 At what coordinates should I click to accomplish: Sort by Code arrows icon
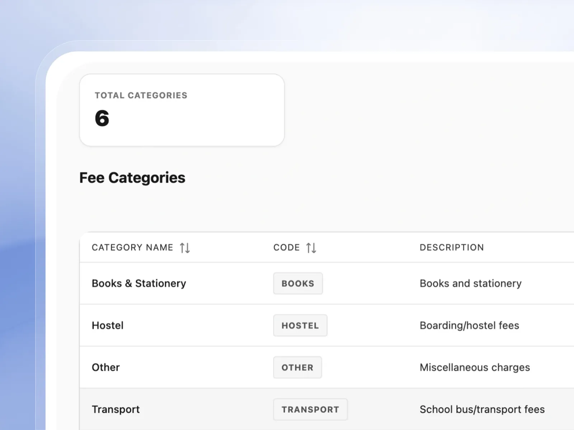[311, 248]
